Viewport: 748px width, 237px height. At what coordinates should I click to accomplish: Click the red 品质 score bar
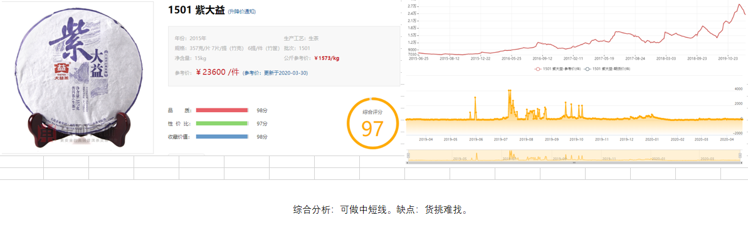[x=222, y=110]
